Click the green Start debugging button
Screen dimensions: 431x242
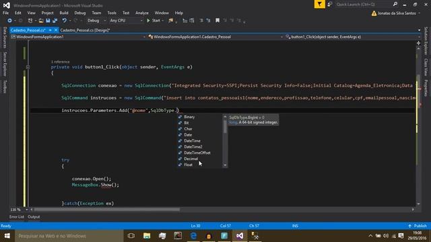pyautogui.click(x=154, y=21)
